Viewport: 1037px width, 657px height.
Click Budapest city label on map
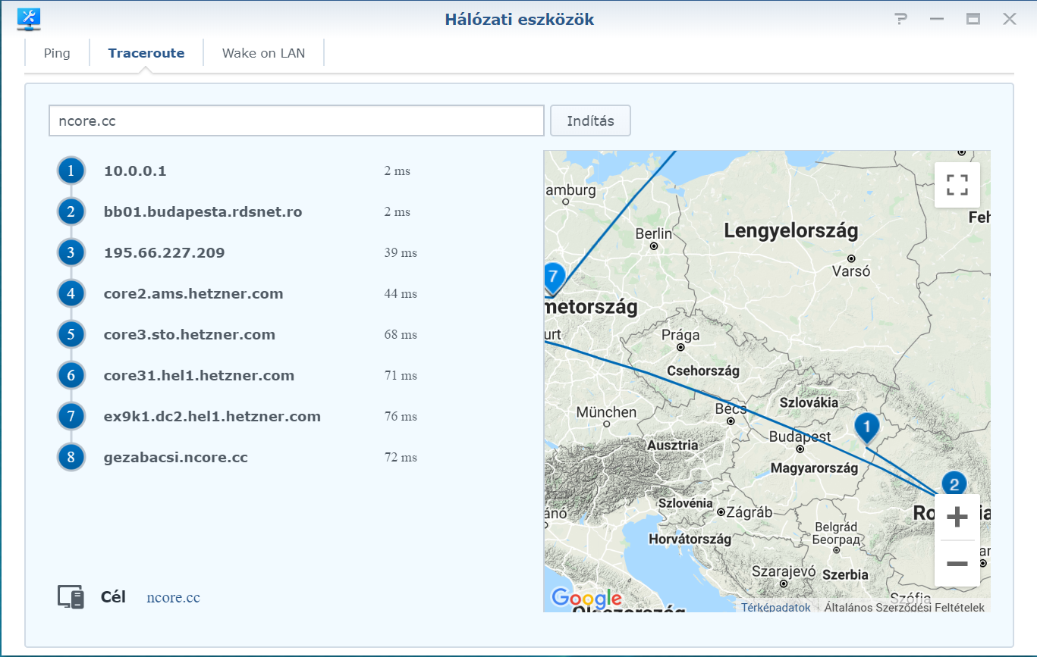800,437
